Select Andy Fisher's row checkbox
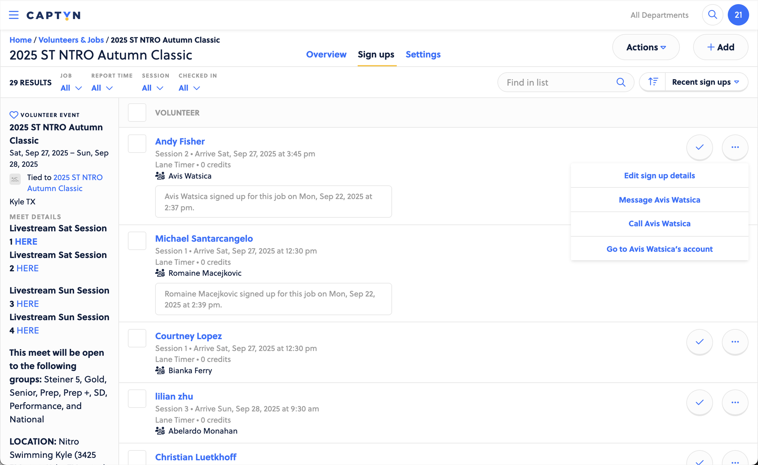This screenshot has width=758, height=465. 137,143
